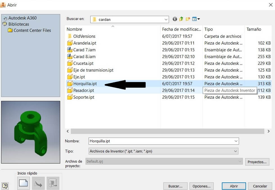Click the Buscar... button
The height and width of the screenshot is (190, 275).
coord(175,186)
